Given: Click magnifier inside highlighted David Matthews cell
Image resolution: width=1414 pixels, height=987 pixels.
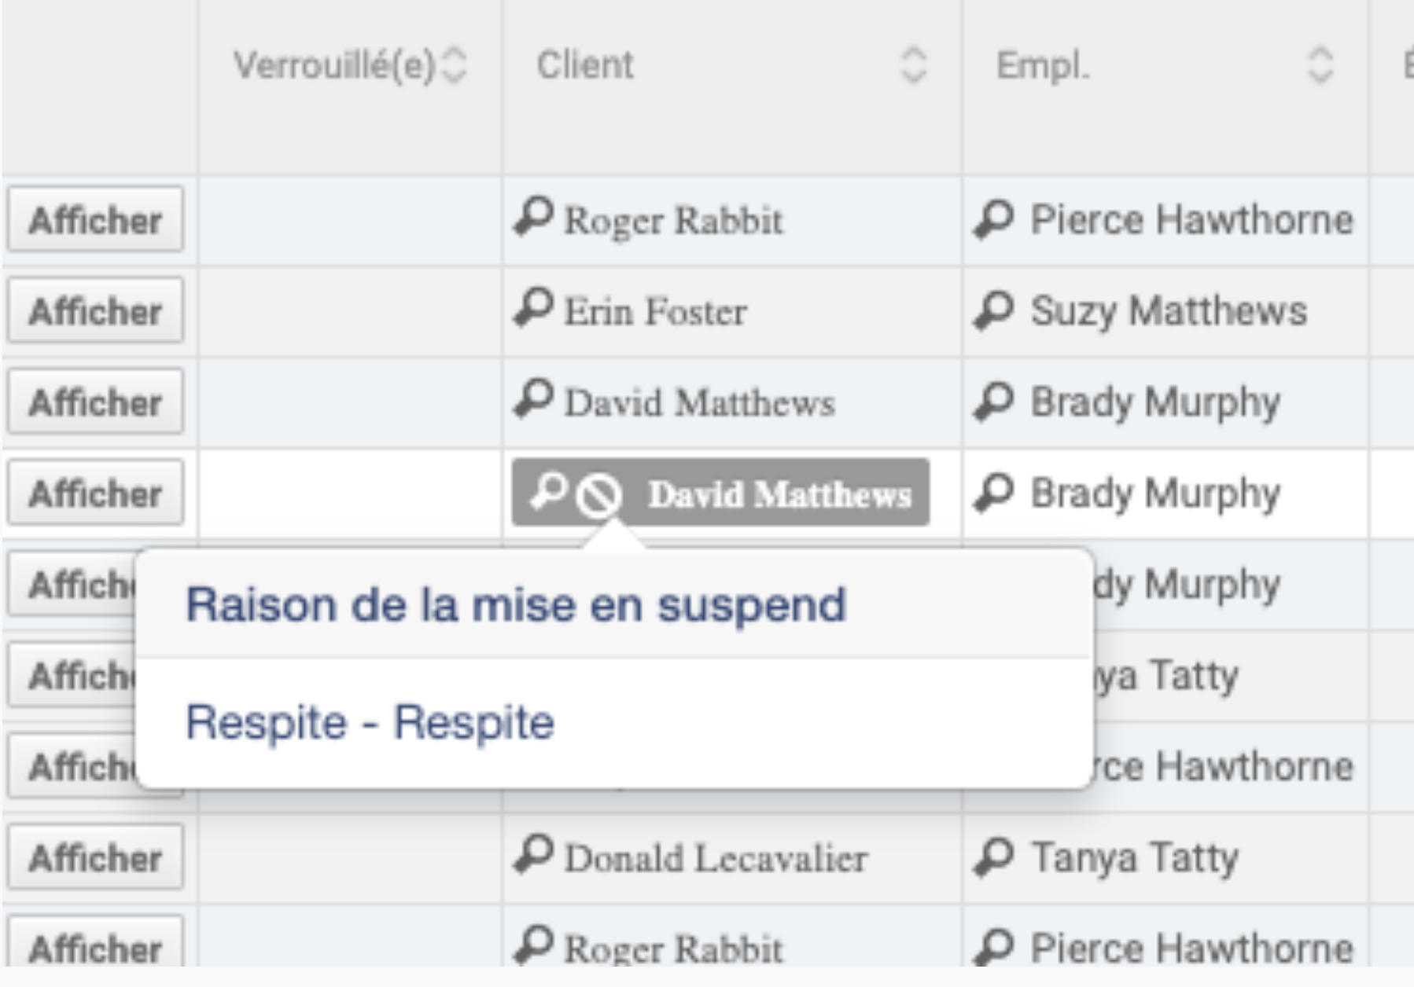Looking at the screenshot, I should pos(548,490).
